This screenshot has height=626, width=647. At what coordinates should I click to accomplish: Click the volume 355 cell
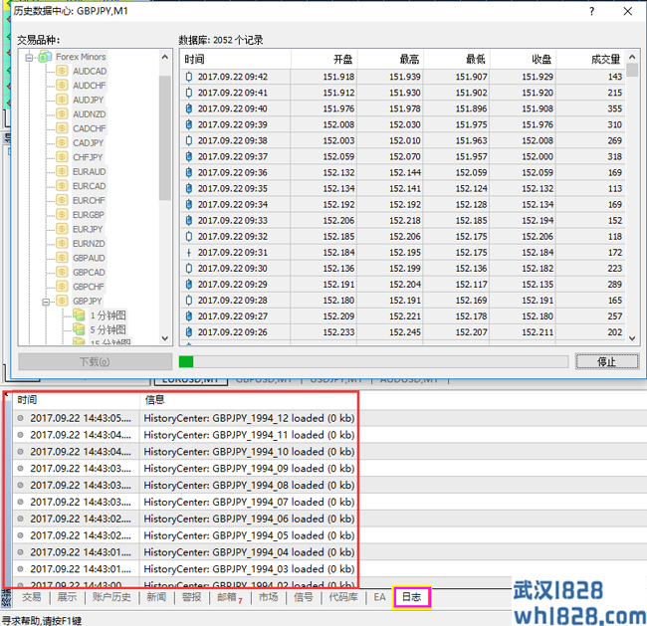(615, 108)
